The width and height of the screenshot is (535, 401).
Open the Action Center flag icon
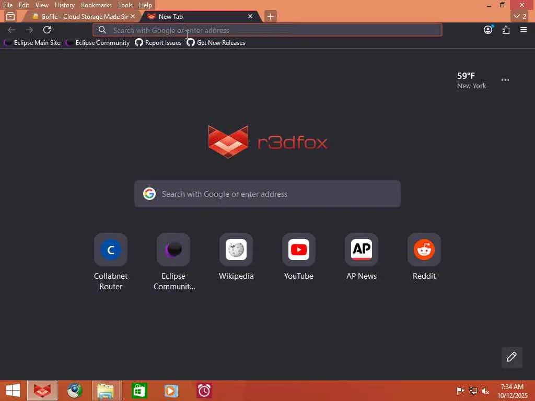(460, 391)
